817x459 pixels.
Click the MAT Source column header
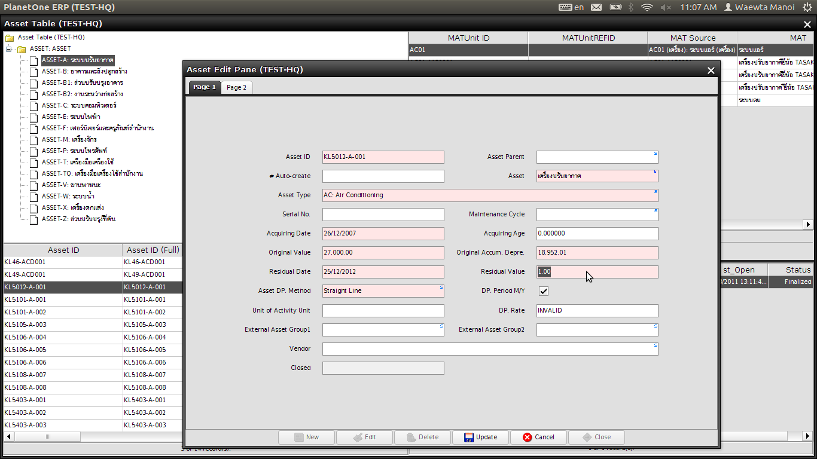pyautogui.click(x=693, y=38)
